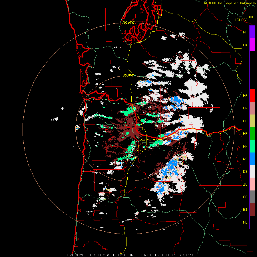The height and width of the screenshot is (257, 257).
Task: Click the HHC product code text
Action: click(251, 17)
